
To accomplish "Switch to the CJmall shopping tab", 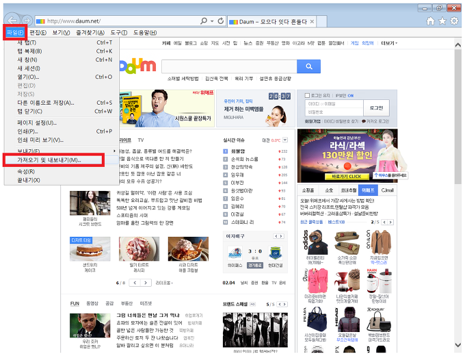I will click(x=387, y=190).
